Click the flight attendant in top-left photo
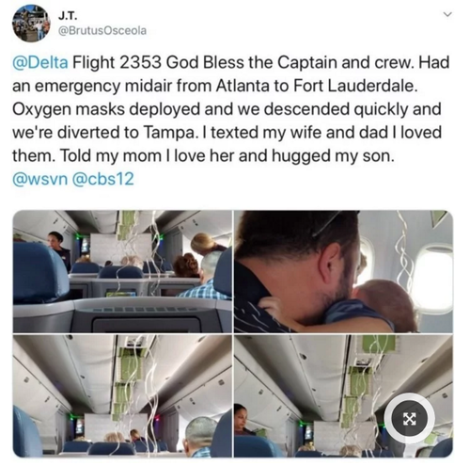Image resolution: width=470 pixels, height=466 pixels. (58, 251)
